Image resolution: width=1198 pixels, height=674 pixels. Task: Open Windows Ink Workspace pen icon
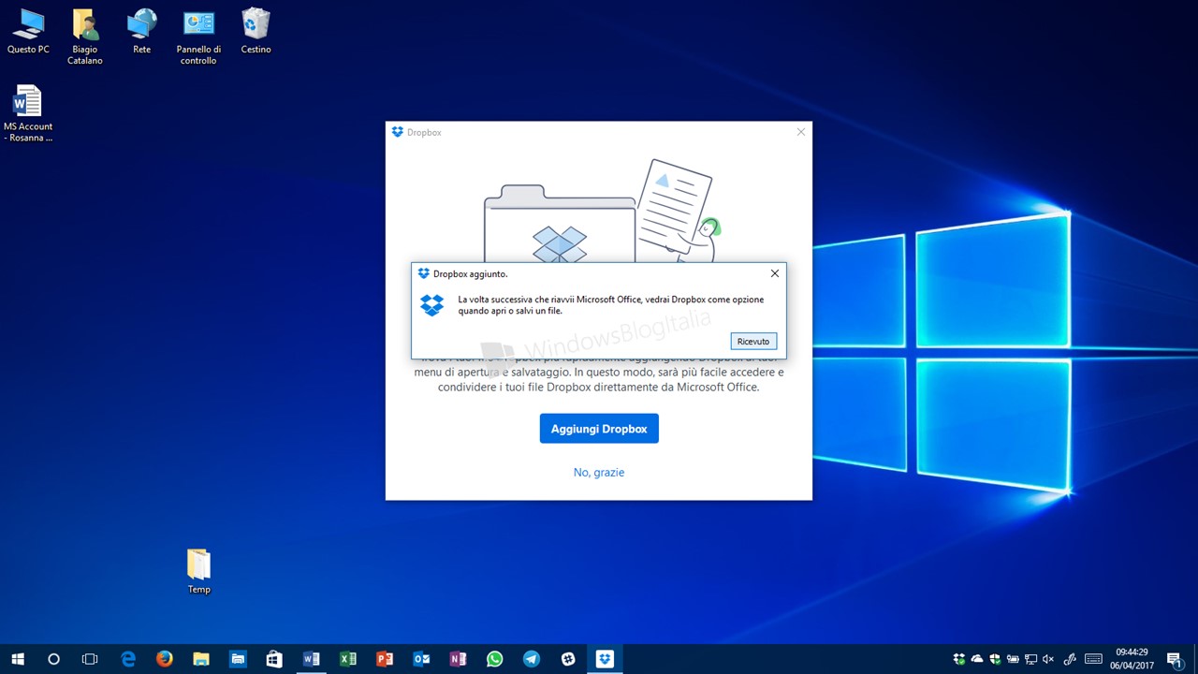click(x=1071, y=659)
